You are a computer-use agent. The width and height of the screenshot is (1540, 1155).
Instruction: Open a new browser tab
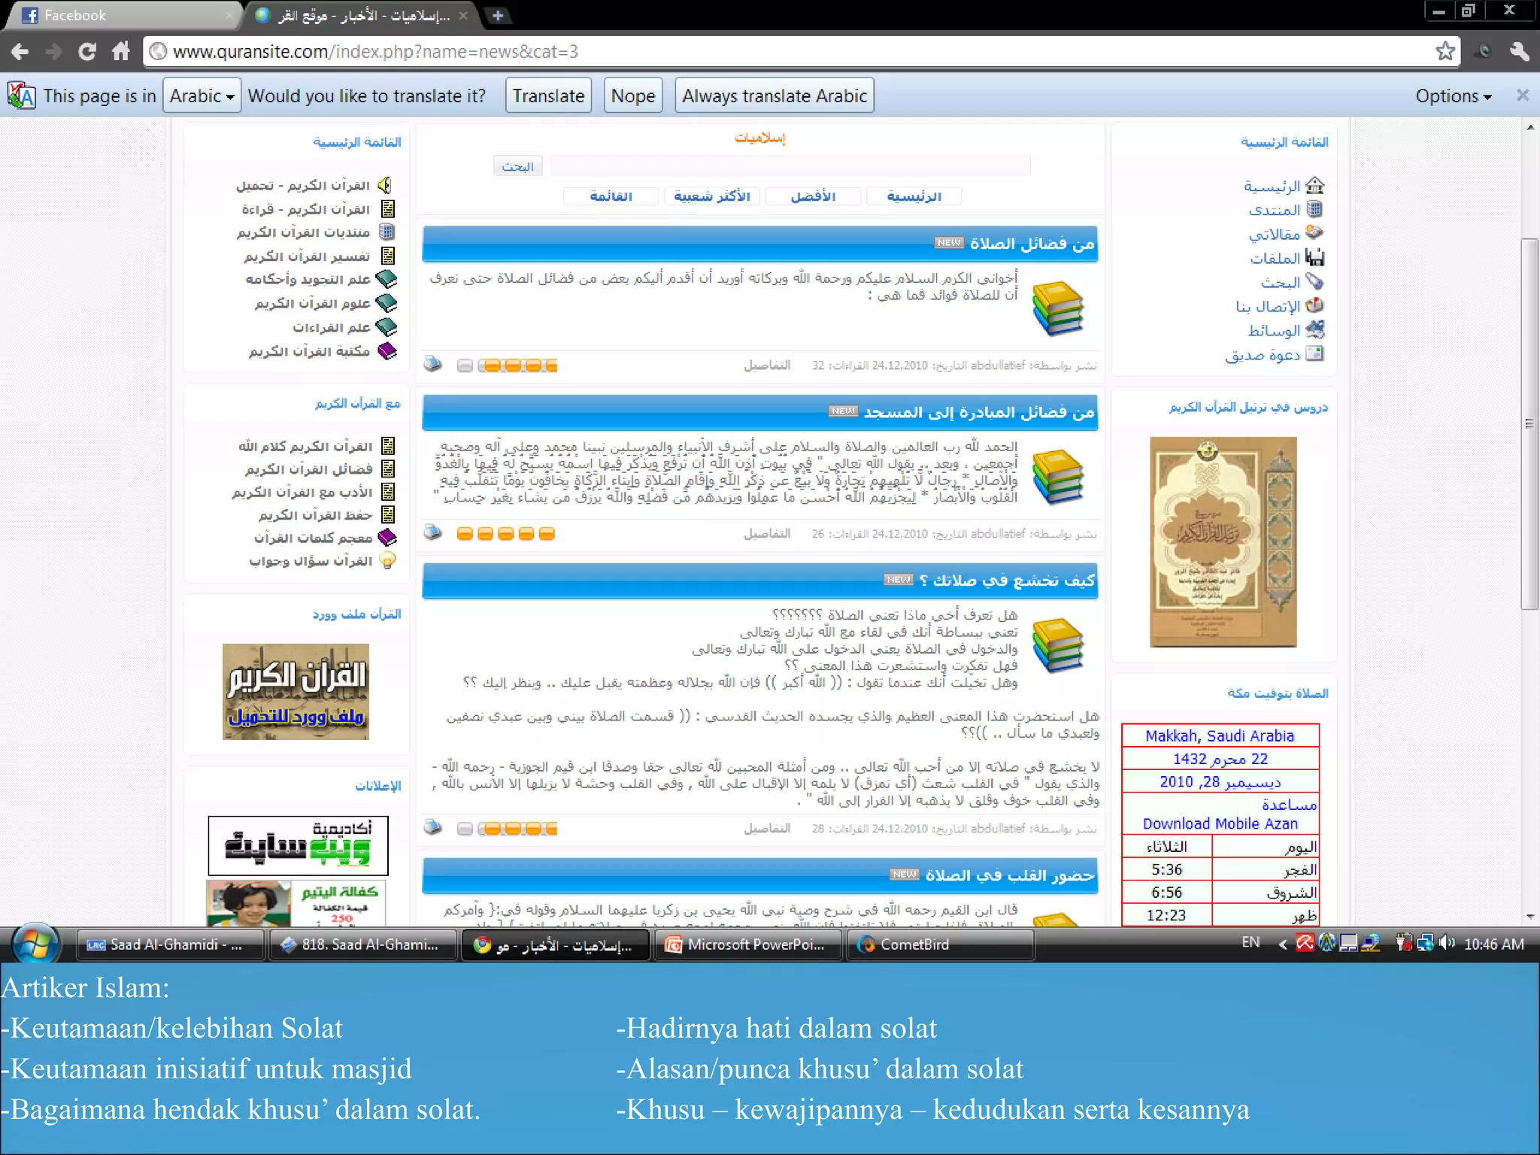[x=498, y=15]
